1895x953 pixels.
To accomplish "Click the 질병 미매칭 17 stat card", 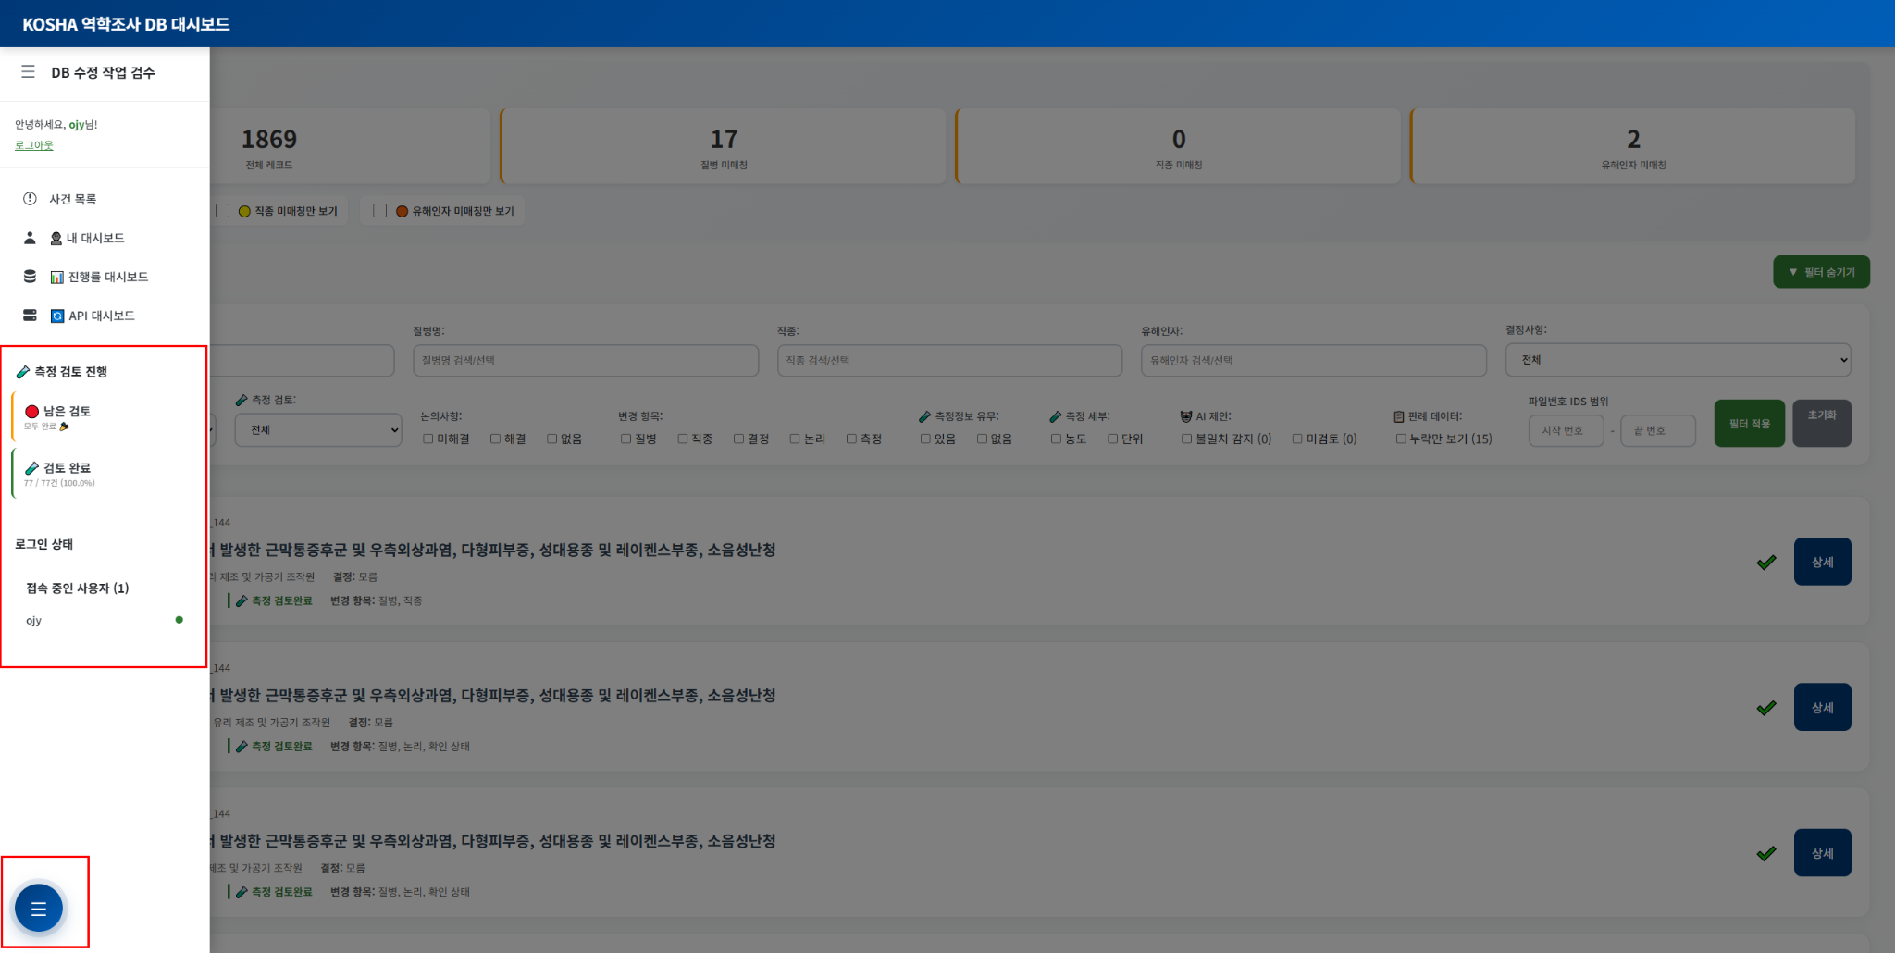I will [724, 146].
